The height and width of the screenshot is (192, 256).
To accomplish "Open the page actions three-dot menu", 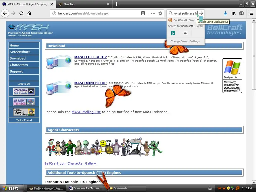I will pyautogui.click(x=153, y=13).
